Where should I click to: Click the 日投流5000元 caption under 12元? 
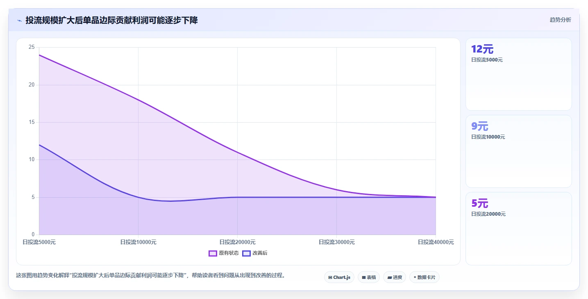487,60
